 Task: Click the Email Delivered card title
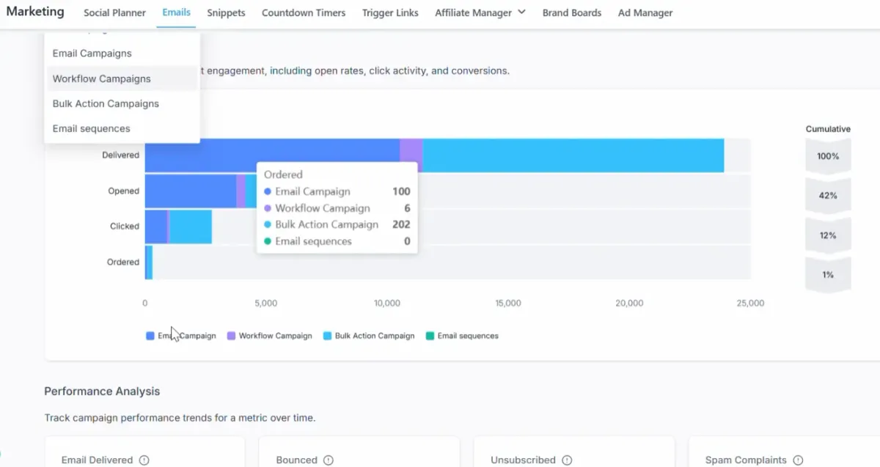pyautogui.click(x=97, y=460)
